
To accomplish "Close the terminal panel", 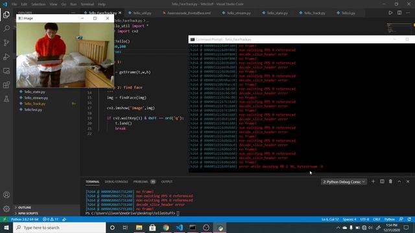I will point(408,181).
